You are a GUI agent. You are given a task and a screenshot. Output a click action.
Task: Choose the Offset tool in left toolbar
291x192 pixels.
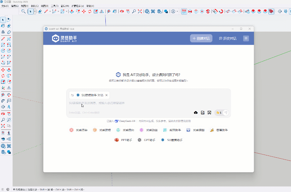tap(9, 82)
